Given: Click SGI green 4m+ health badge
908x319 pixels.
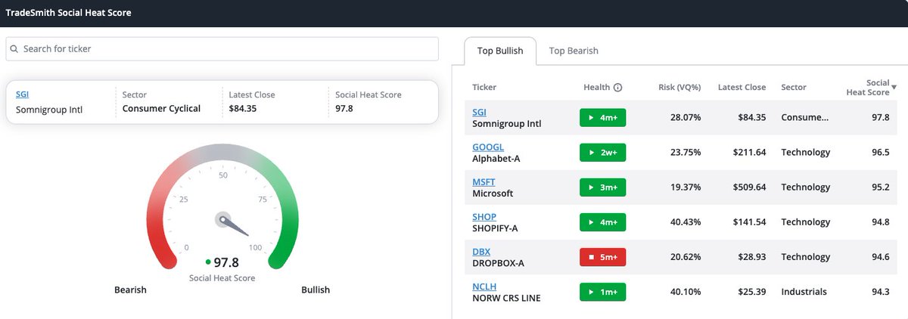Looking at the screenshot, I should (602, 118).
